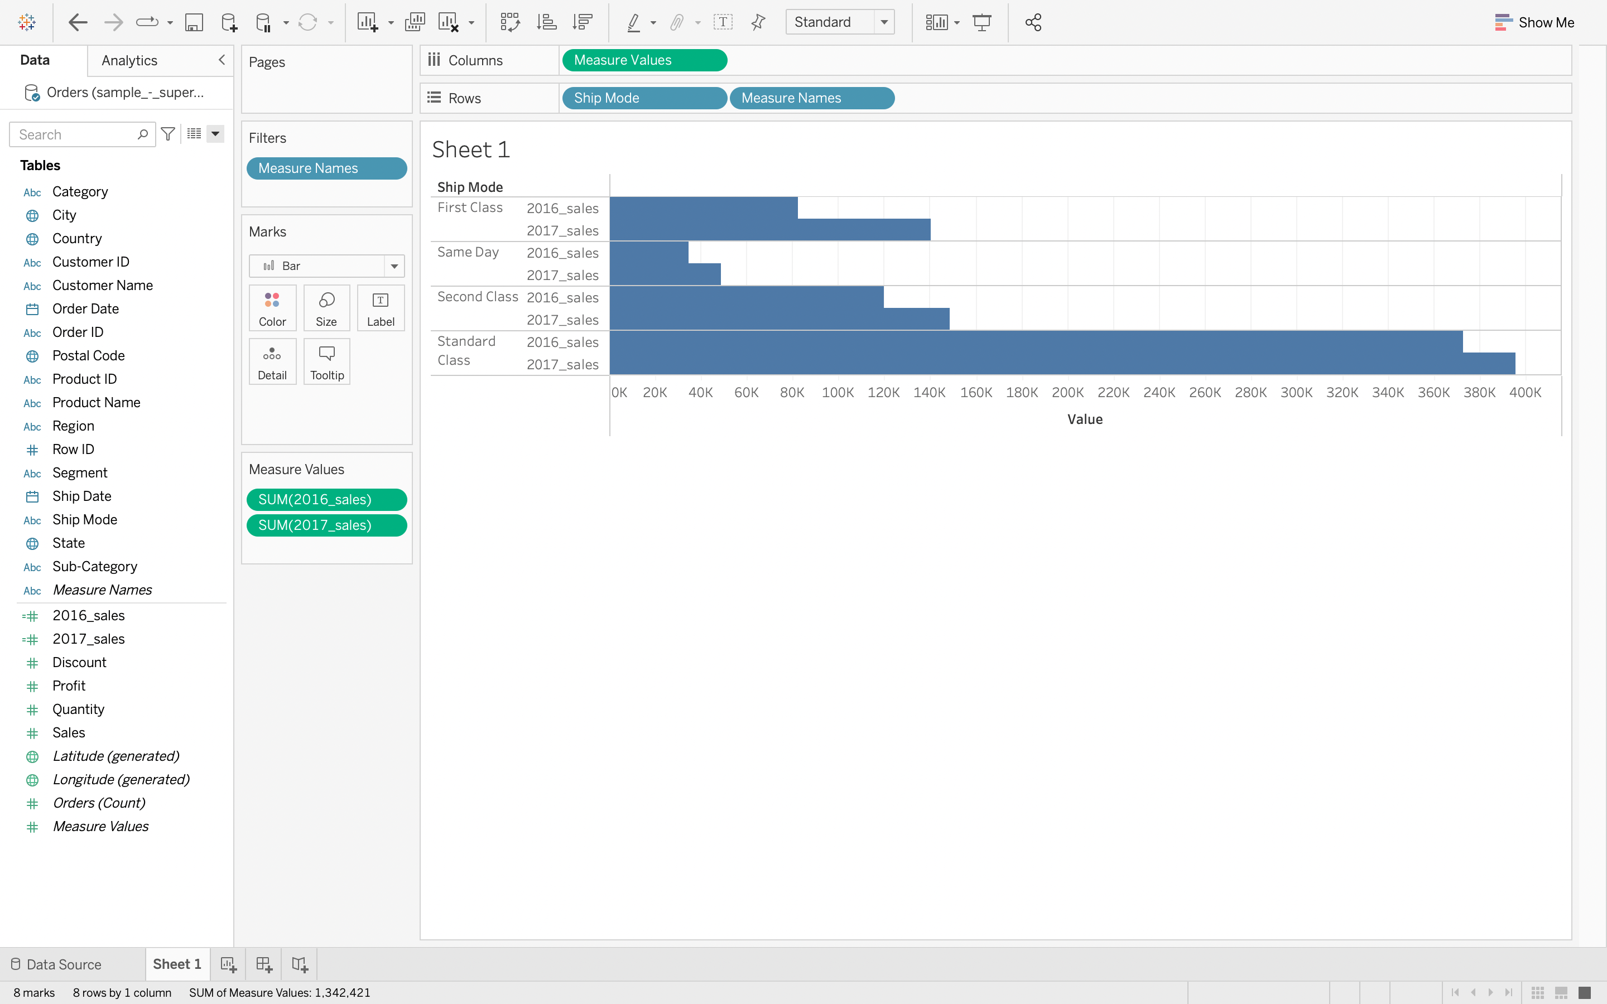The image size is (1607, 1004).
Task: Open the data pane view options dropdown
Action: [x=215, y=134]
